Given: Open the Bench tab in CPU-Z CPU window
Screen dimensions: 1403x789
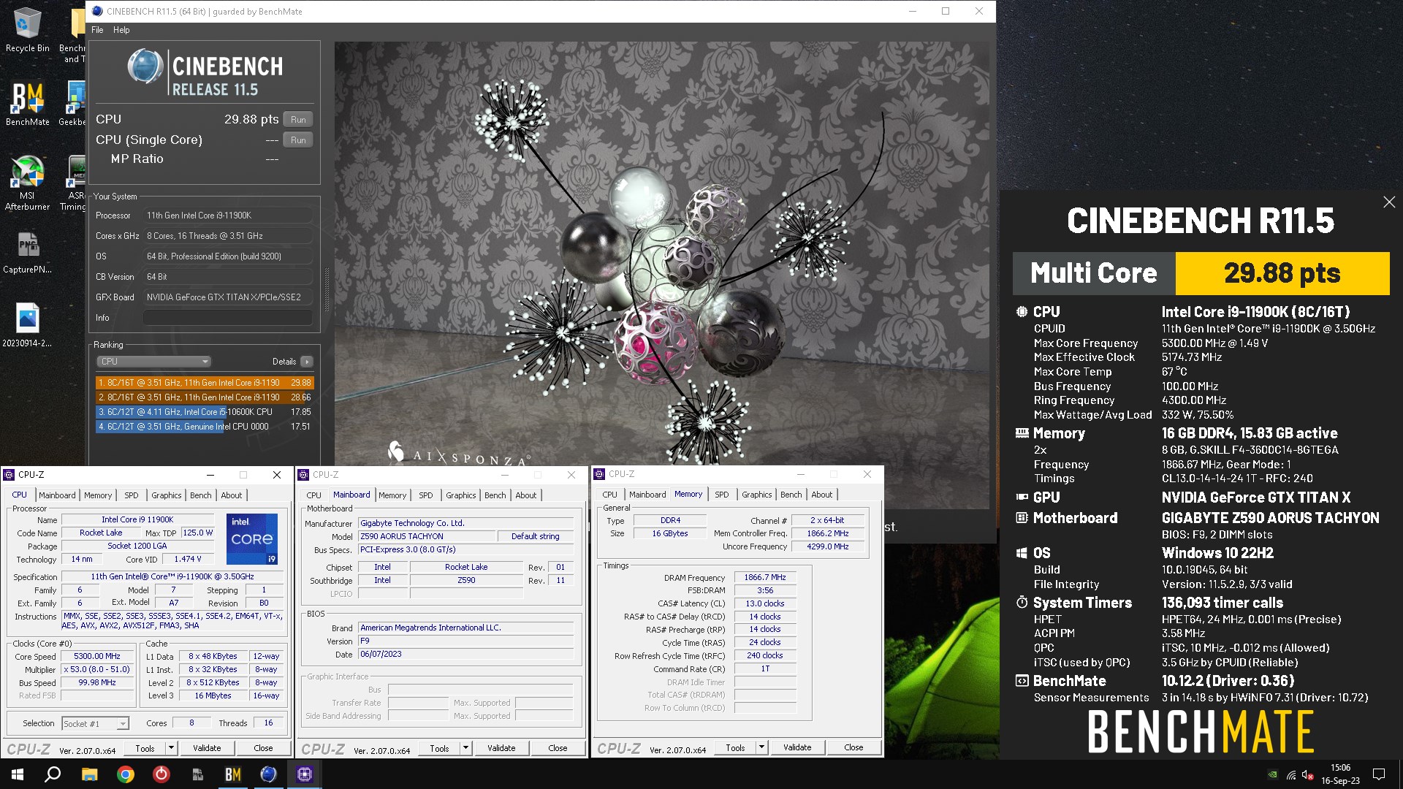Looking at the screenshot, I should coord(200,495).
